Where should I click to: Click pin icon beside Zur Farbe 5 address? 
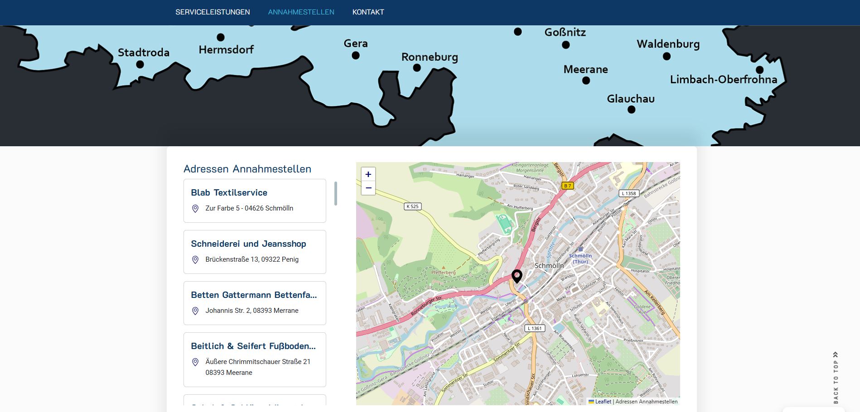pyautogui.click(x=195, y=209)
